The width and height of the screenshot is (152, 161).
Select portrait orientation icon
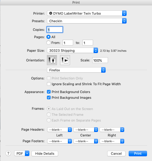52,60
